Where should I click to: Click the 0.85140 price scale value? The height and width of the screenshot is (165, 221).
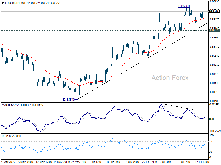click(x=215, y=56)
